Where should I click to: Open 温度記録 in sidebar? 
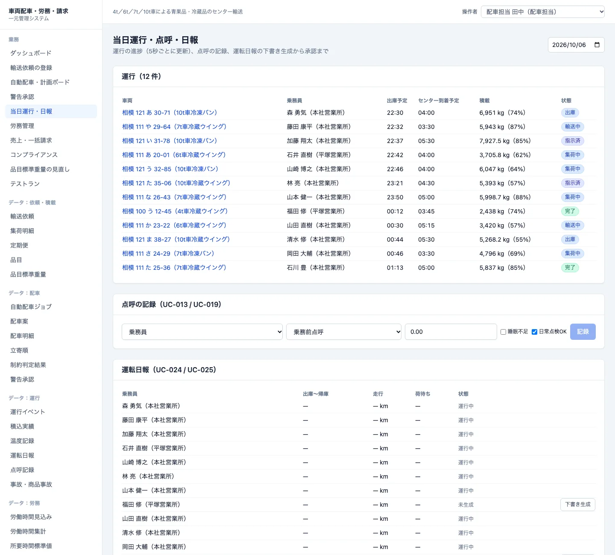pyautogui.click(x=51, y=441)
